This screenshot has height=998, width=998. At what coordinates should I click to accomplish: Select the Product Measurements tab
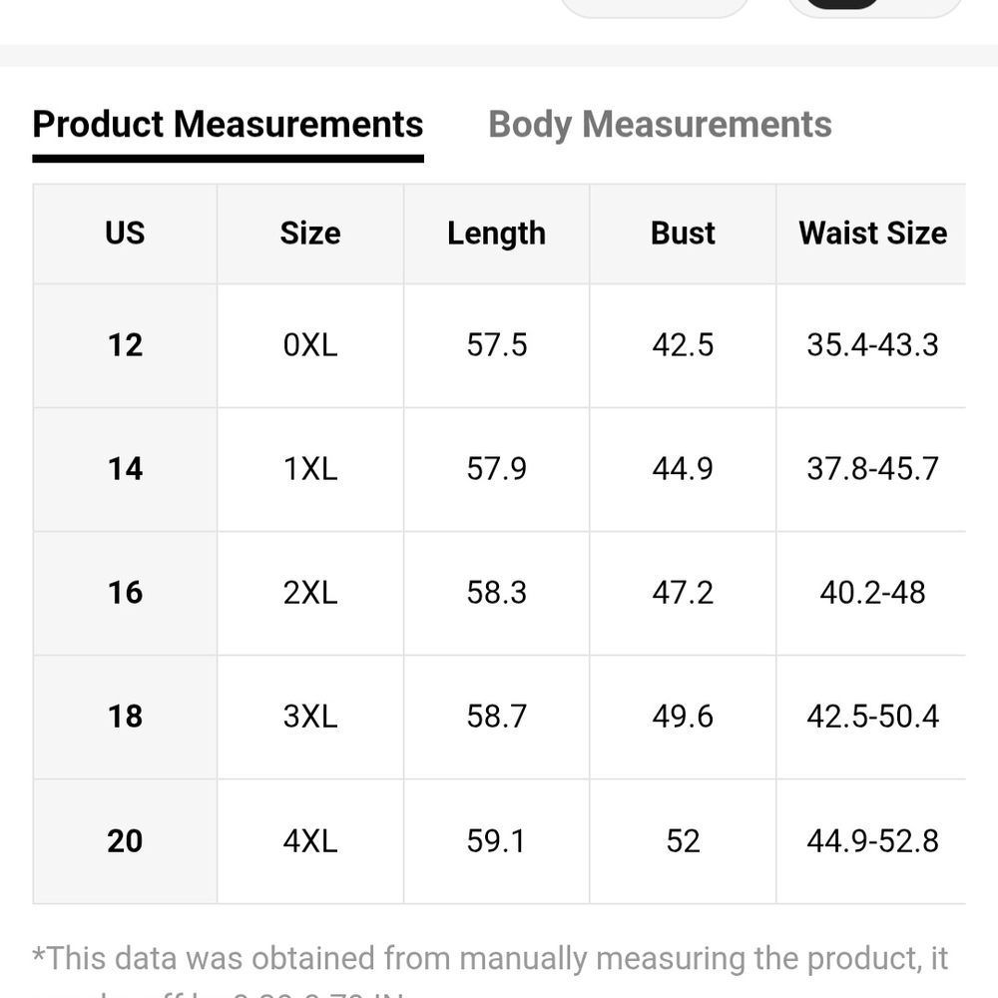(x=228, y=124)
